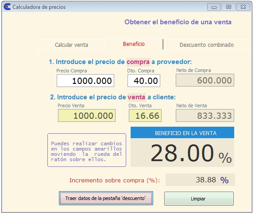The image size is (255, 215).
Task: Minimize the Calculadora de precios window
Action: tap(214, 7)
